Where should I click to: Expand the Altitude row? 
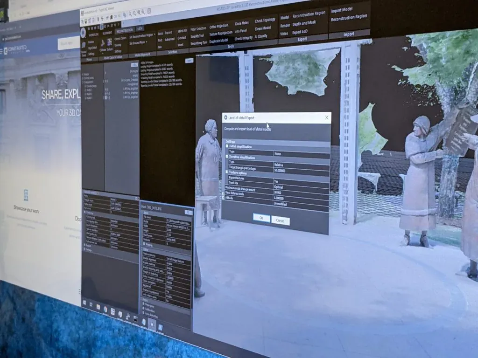pos(223,198)
